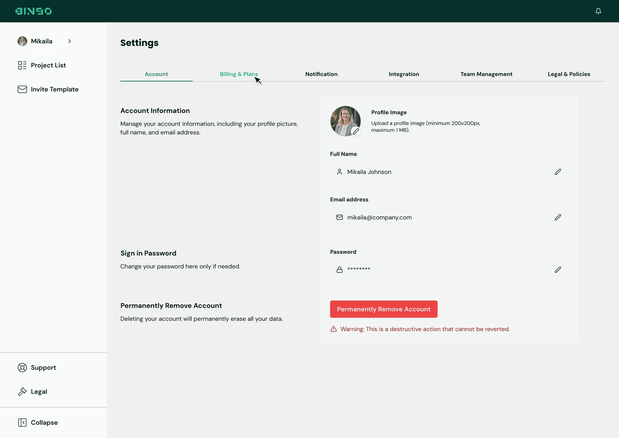This screenshot has height=438, width=619.
Task: Open the notifications bell icon
Action: click(598, 11)
